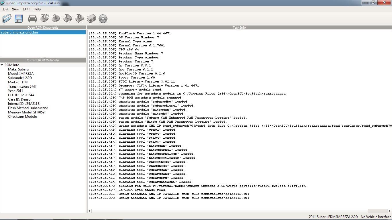Click the Kernel Version 6.1.7601 log line

(127, 45)
